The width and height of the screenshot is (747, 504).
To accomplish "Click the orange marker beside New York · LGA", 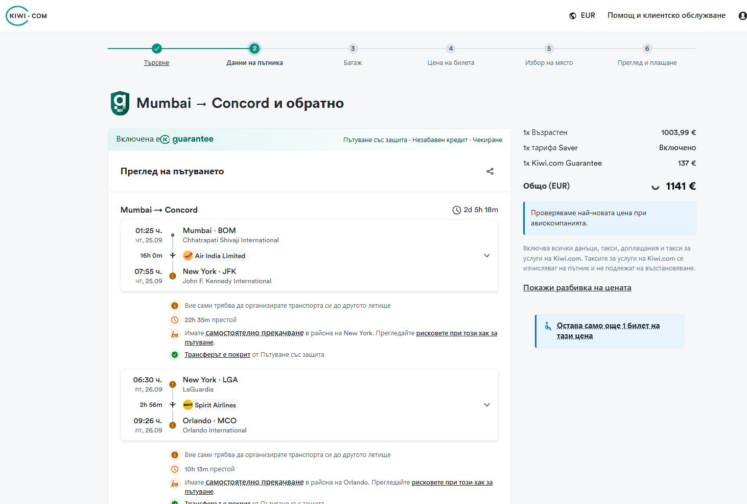I will tap(173, 384).
